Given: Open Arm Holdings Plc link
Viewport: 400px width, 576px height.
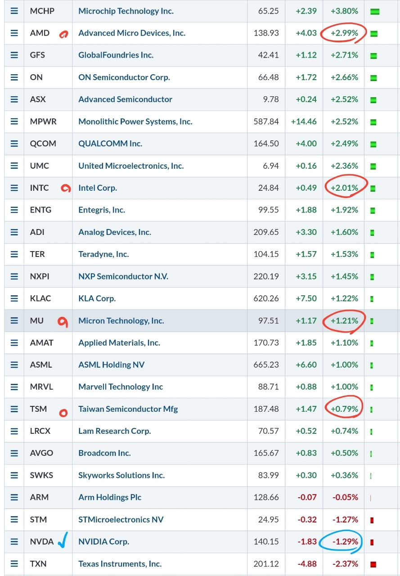Looking at the screenshot, I should click(x=110, y=497).
